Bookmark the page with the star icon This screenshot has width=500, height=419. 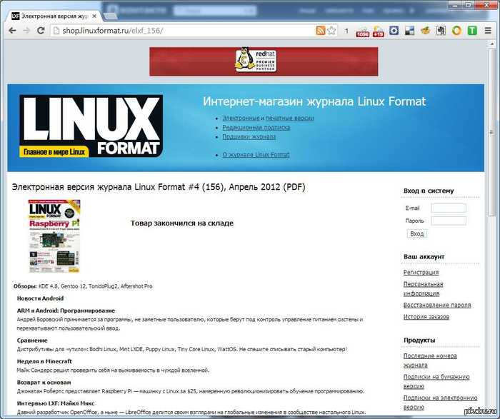tap(331, 31)
